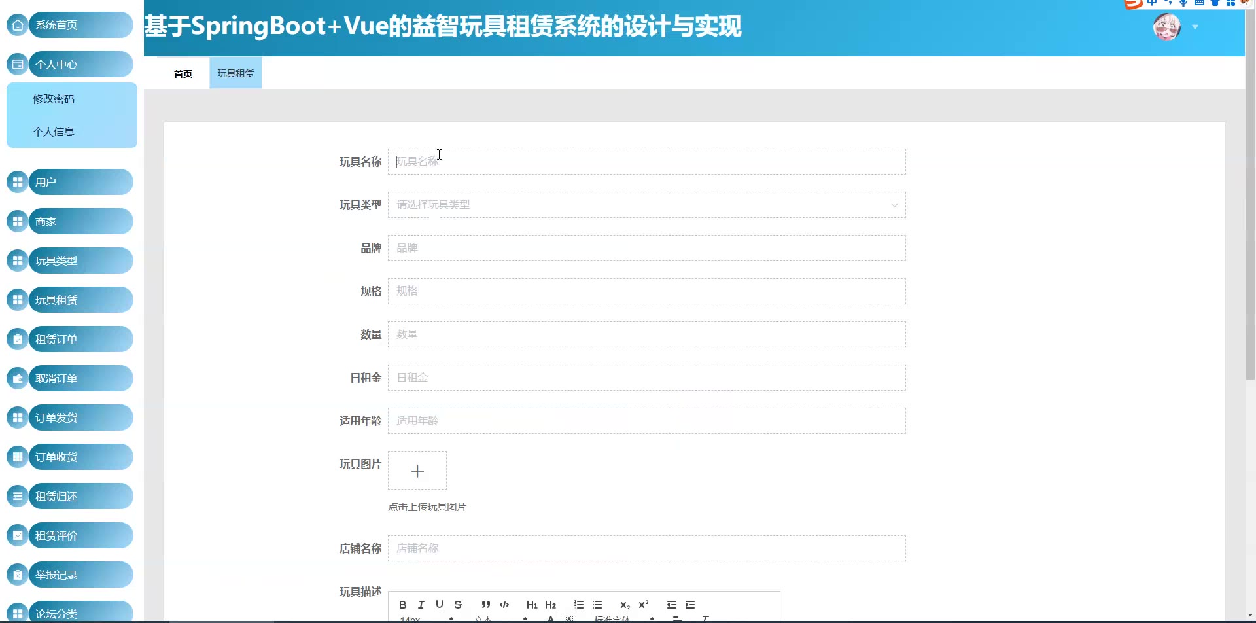Open the 论坛分类 sidebar menu
The height and width of the screenshot is (623, 1256).
coord(81,611)
